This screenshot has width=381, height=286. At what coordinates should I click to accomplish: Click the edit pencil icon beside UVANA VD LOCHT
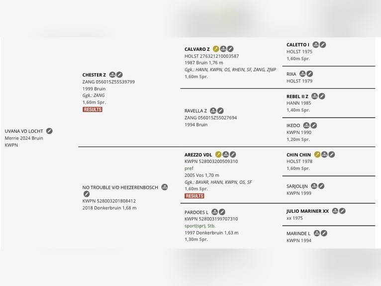[49, 131]
